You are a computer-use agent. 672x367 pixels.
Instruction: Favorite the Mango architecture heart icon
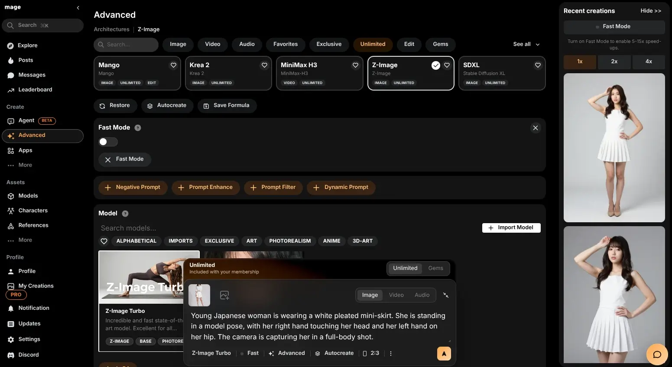pos(173,65)
